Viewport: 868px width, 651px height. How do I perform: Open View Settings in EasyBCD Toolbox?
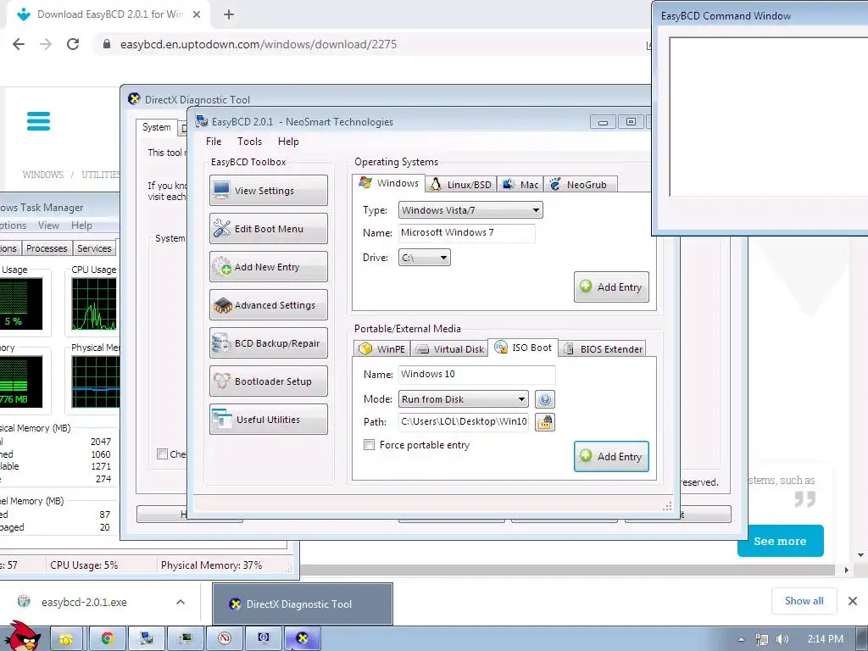269,191
